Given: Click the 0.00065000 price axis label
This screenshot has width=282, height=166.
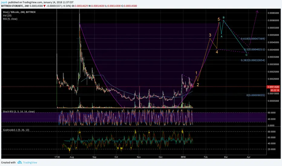Looking at the screenshot, I should 273,13.
